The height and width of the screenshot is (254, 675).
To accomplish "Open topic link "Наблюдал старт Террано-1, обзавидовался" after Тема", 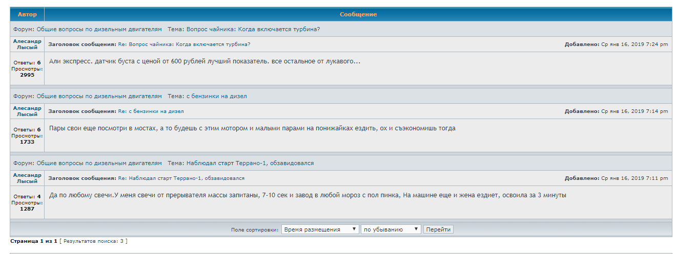I will 250,163.
